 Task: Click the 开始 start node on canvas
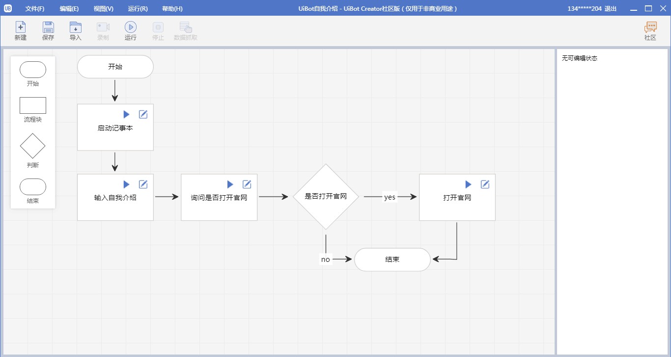[115, 67]
